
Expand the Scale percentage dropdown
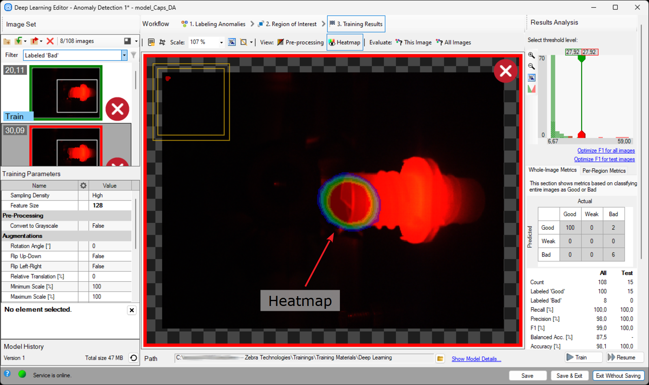(221, 43)
